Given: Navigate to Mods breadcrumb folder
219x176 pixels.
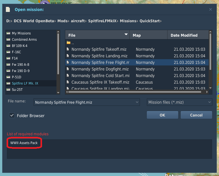Looking at the screenshot, I should coord(62,21).
